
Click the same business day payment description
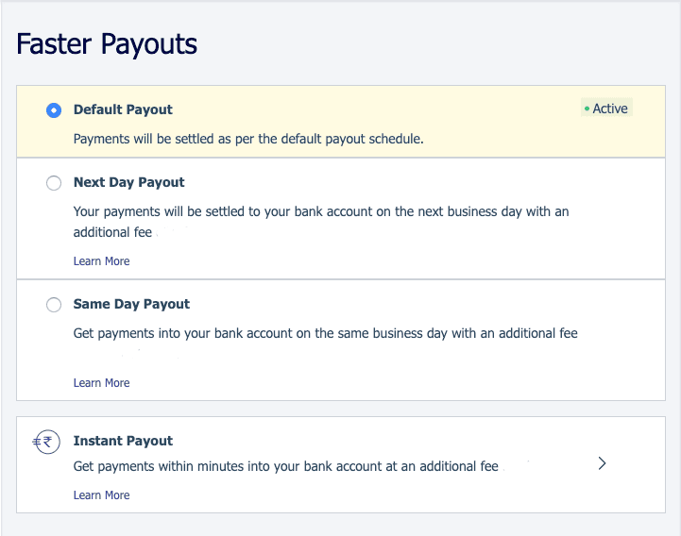(x=325, y=333)
